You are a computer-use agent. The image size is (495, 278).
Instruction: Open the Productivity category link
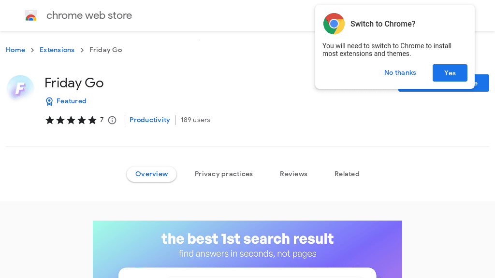click(149, 120)
